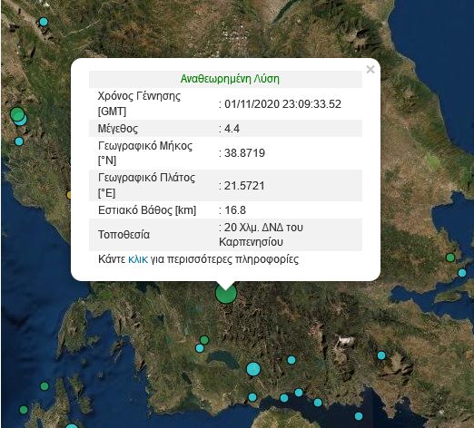Select the lone small cyan marker below the western cluster
This screenshot has height=428, width=474.
click(x=19, y=141)
